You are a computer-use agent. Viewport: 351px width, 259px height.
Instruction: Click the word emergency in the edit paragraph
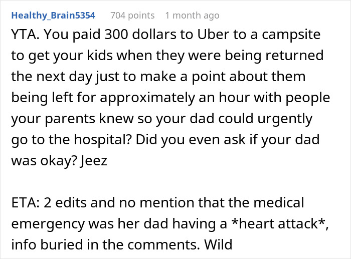click(x=48, y=224)
